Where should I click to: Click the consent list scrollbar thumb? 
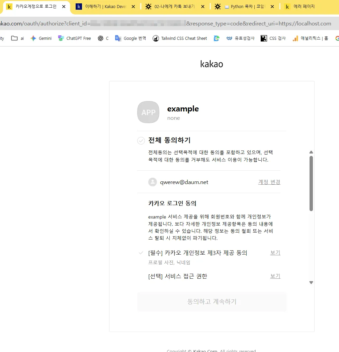pyautogui.click(x=311, y=183)
